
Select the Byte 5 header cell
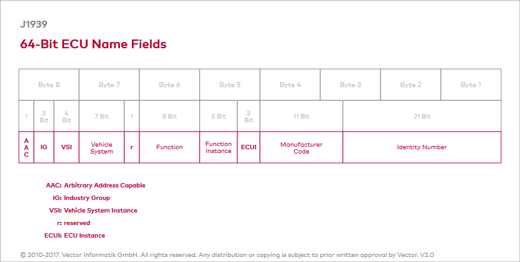(230, 85)
